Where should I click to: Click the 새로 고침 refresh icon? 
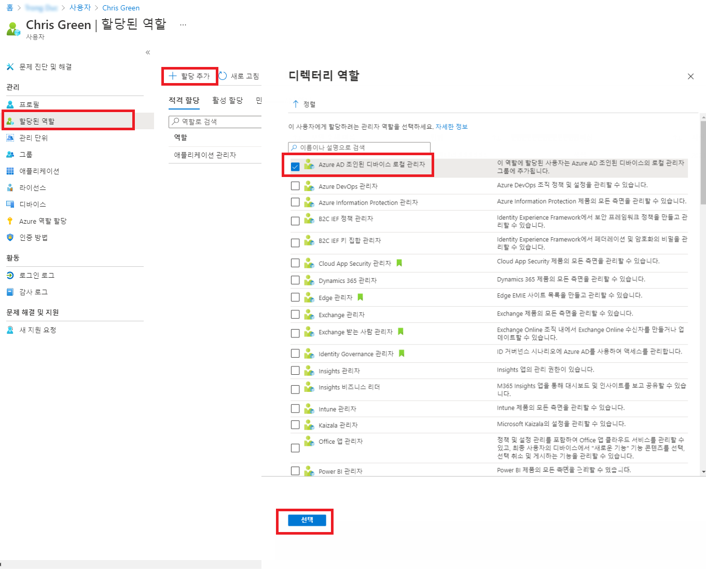[223, 76]
